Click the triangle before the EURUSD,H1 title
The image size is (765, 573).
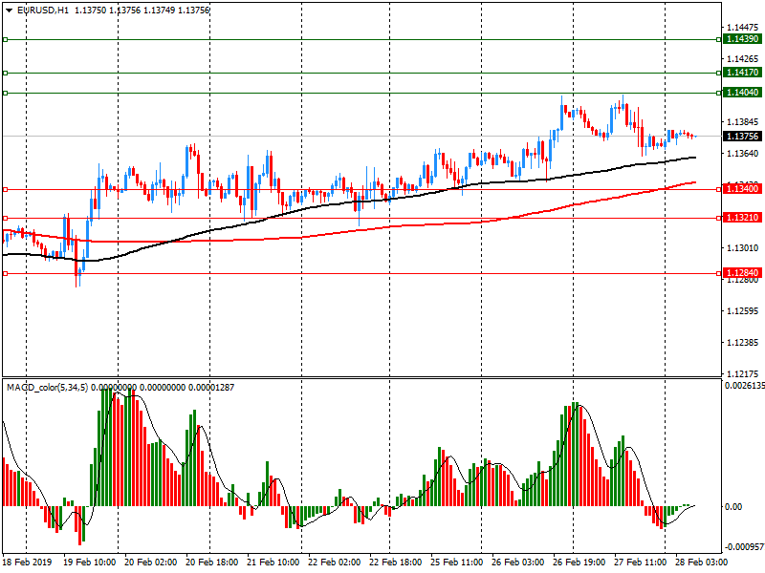(9, 10)
